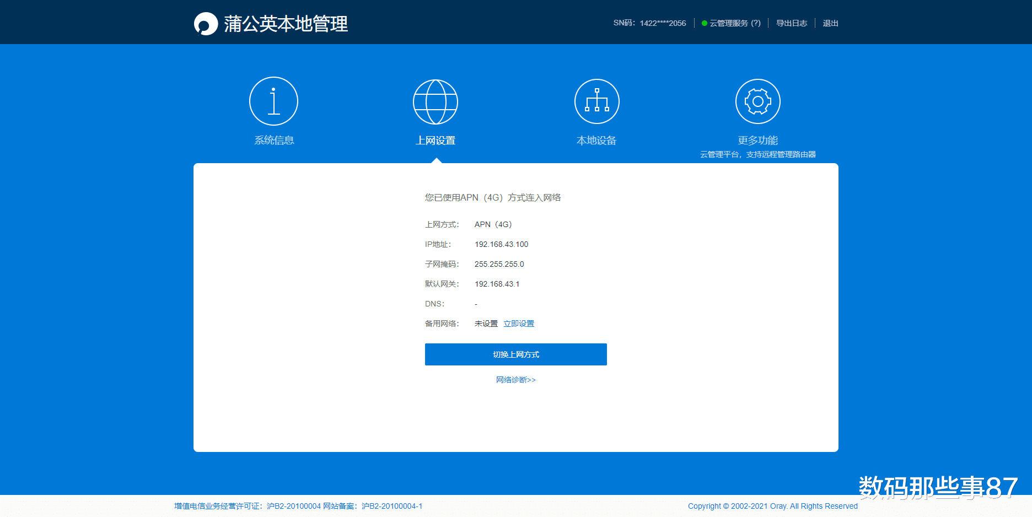Click the 切换上网方式 button
The height and width of the screenshot is (517, 1032).
(516, 354)
